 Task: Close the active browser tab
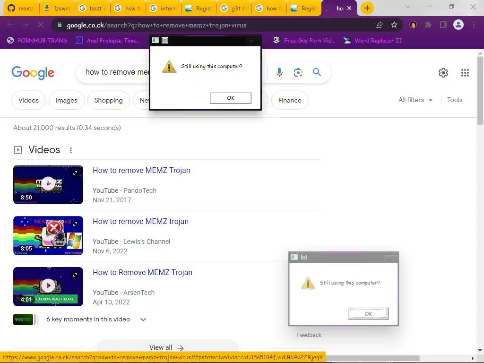pos(349,9)
